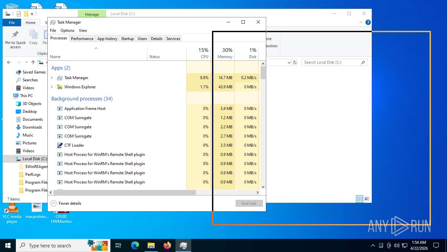Viewport: 447px width, 252px height.
Task: Select Downloads in Explorer navigation pane
Action: tap(32, 127)
